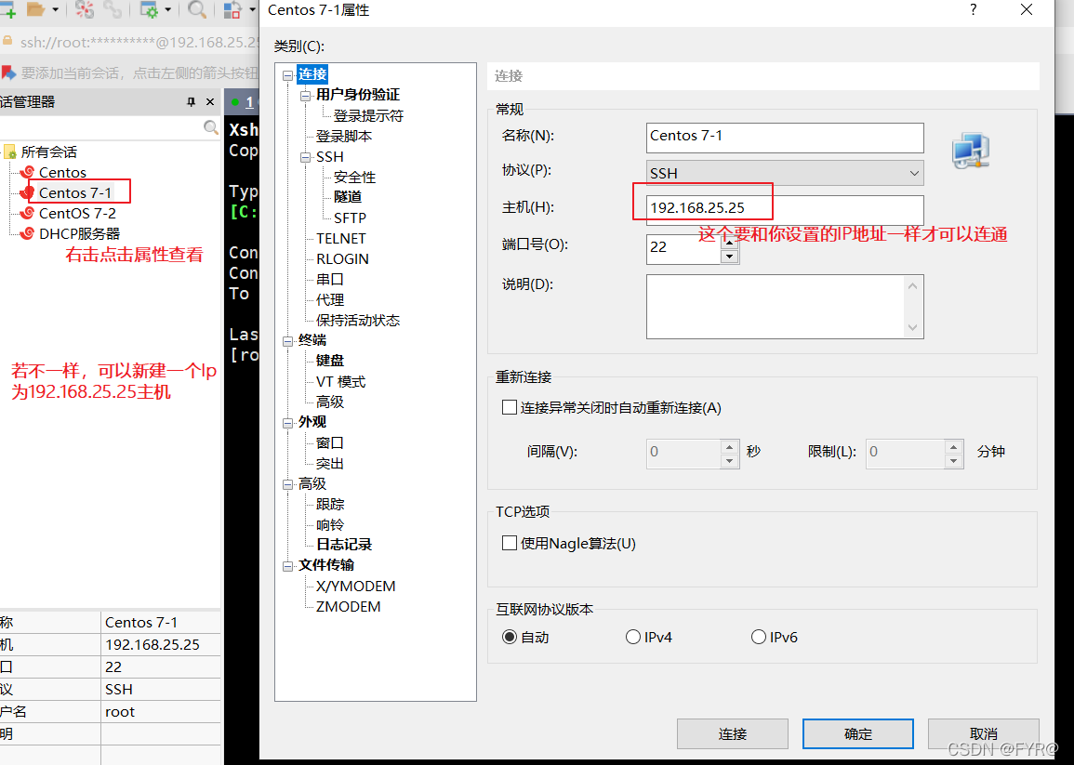
Task: Enable the Nagle algorithm option
Action: 510,543
